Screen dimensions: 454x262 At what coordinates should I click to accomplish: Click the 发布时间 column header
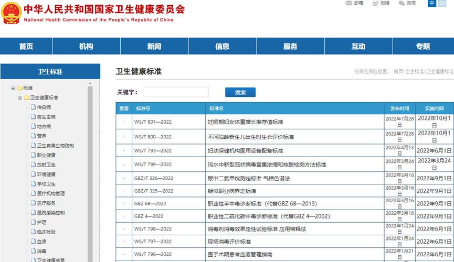399,108
